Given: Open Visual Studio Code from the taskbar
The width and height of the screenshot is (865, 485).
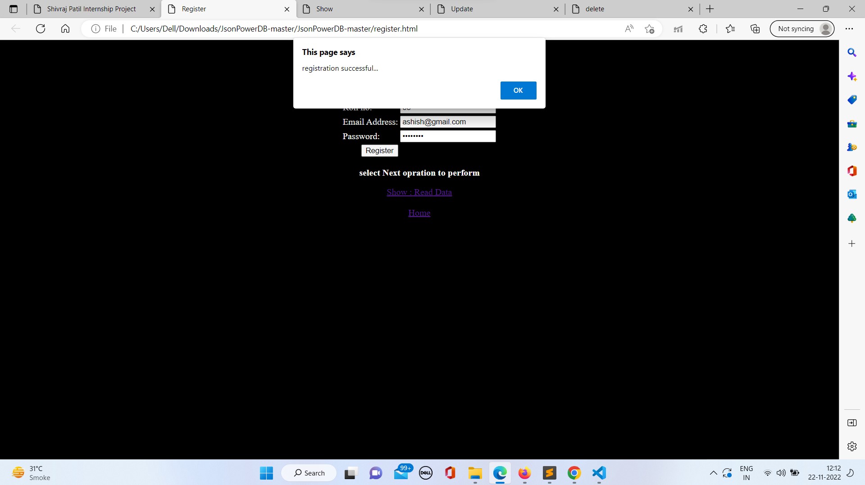Looking at the screenshot, I should (x=598, y=473).
